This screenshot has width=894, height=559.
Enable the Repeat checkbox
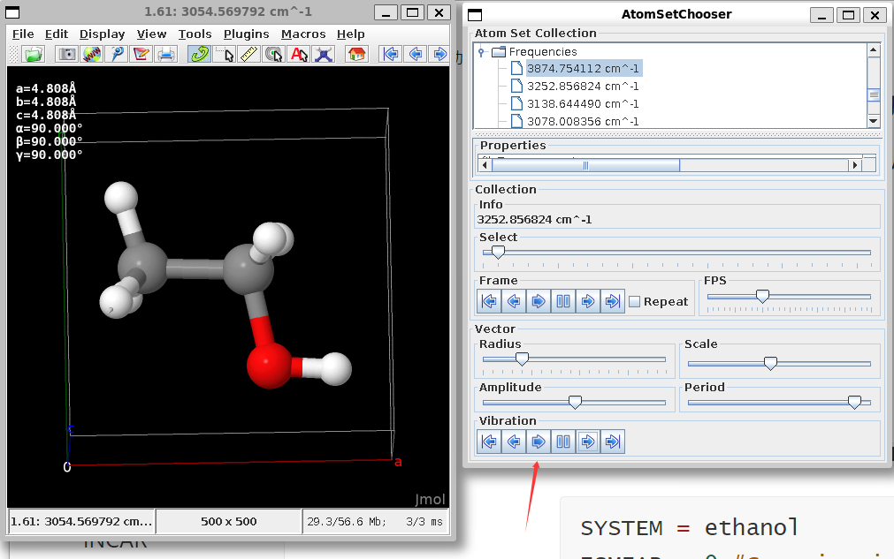click(634, 302)
